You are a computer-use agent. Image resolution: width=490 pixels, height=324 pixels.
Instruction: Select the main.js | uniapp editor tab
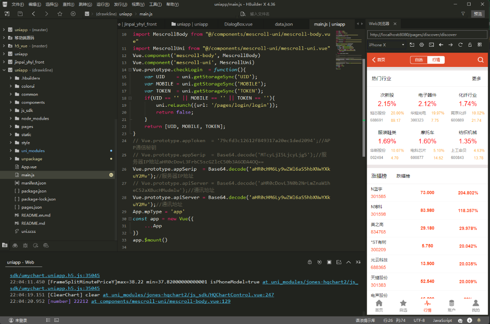point(329,24)
